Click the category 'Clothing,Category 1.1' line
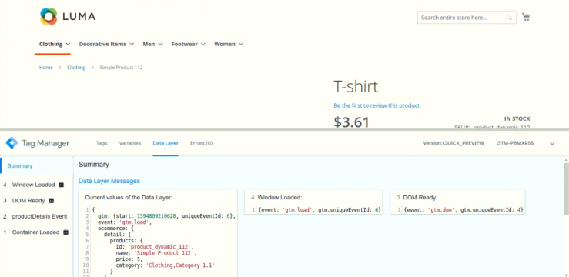The width and height of the screenshot is (569, 277). point(165,265)
